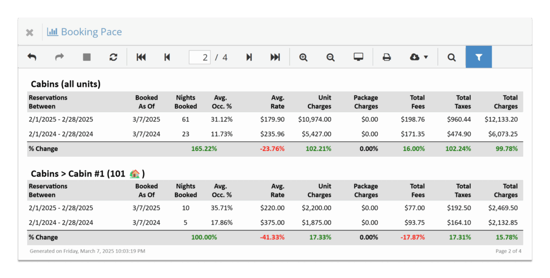Click the page number input field
The height and width of the screenshot is (278, 550).
point(200,57)
